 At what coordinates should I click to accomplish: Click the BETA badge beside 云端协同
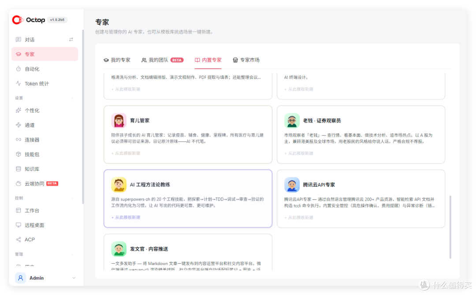(52, 183)
